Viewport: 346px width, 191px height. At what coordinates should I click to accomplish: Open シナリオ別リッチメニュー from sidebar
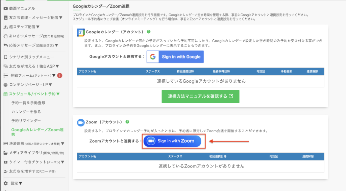[32, 57]
